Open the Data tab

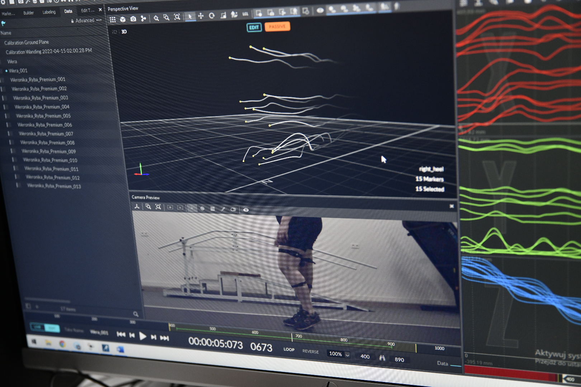coord(68,11)
